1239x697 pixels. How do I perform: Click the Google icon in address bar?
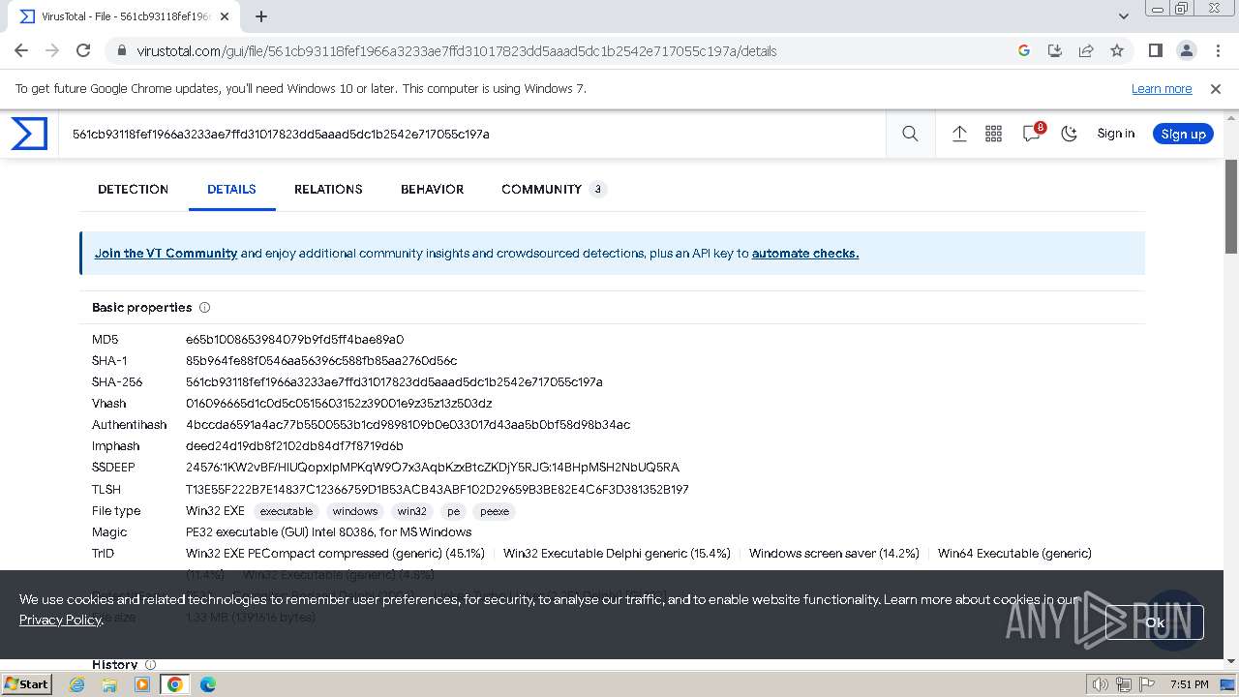tap(1024, 50)
